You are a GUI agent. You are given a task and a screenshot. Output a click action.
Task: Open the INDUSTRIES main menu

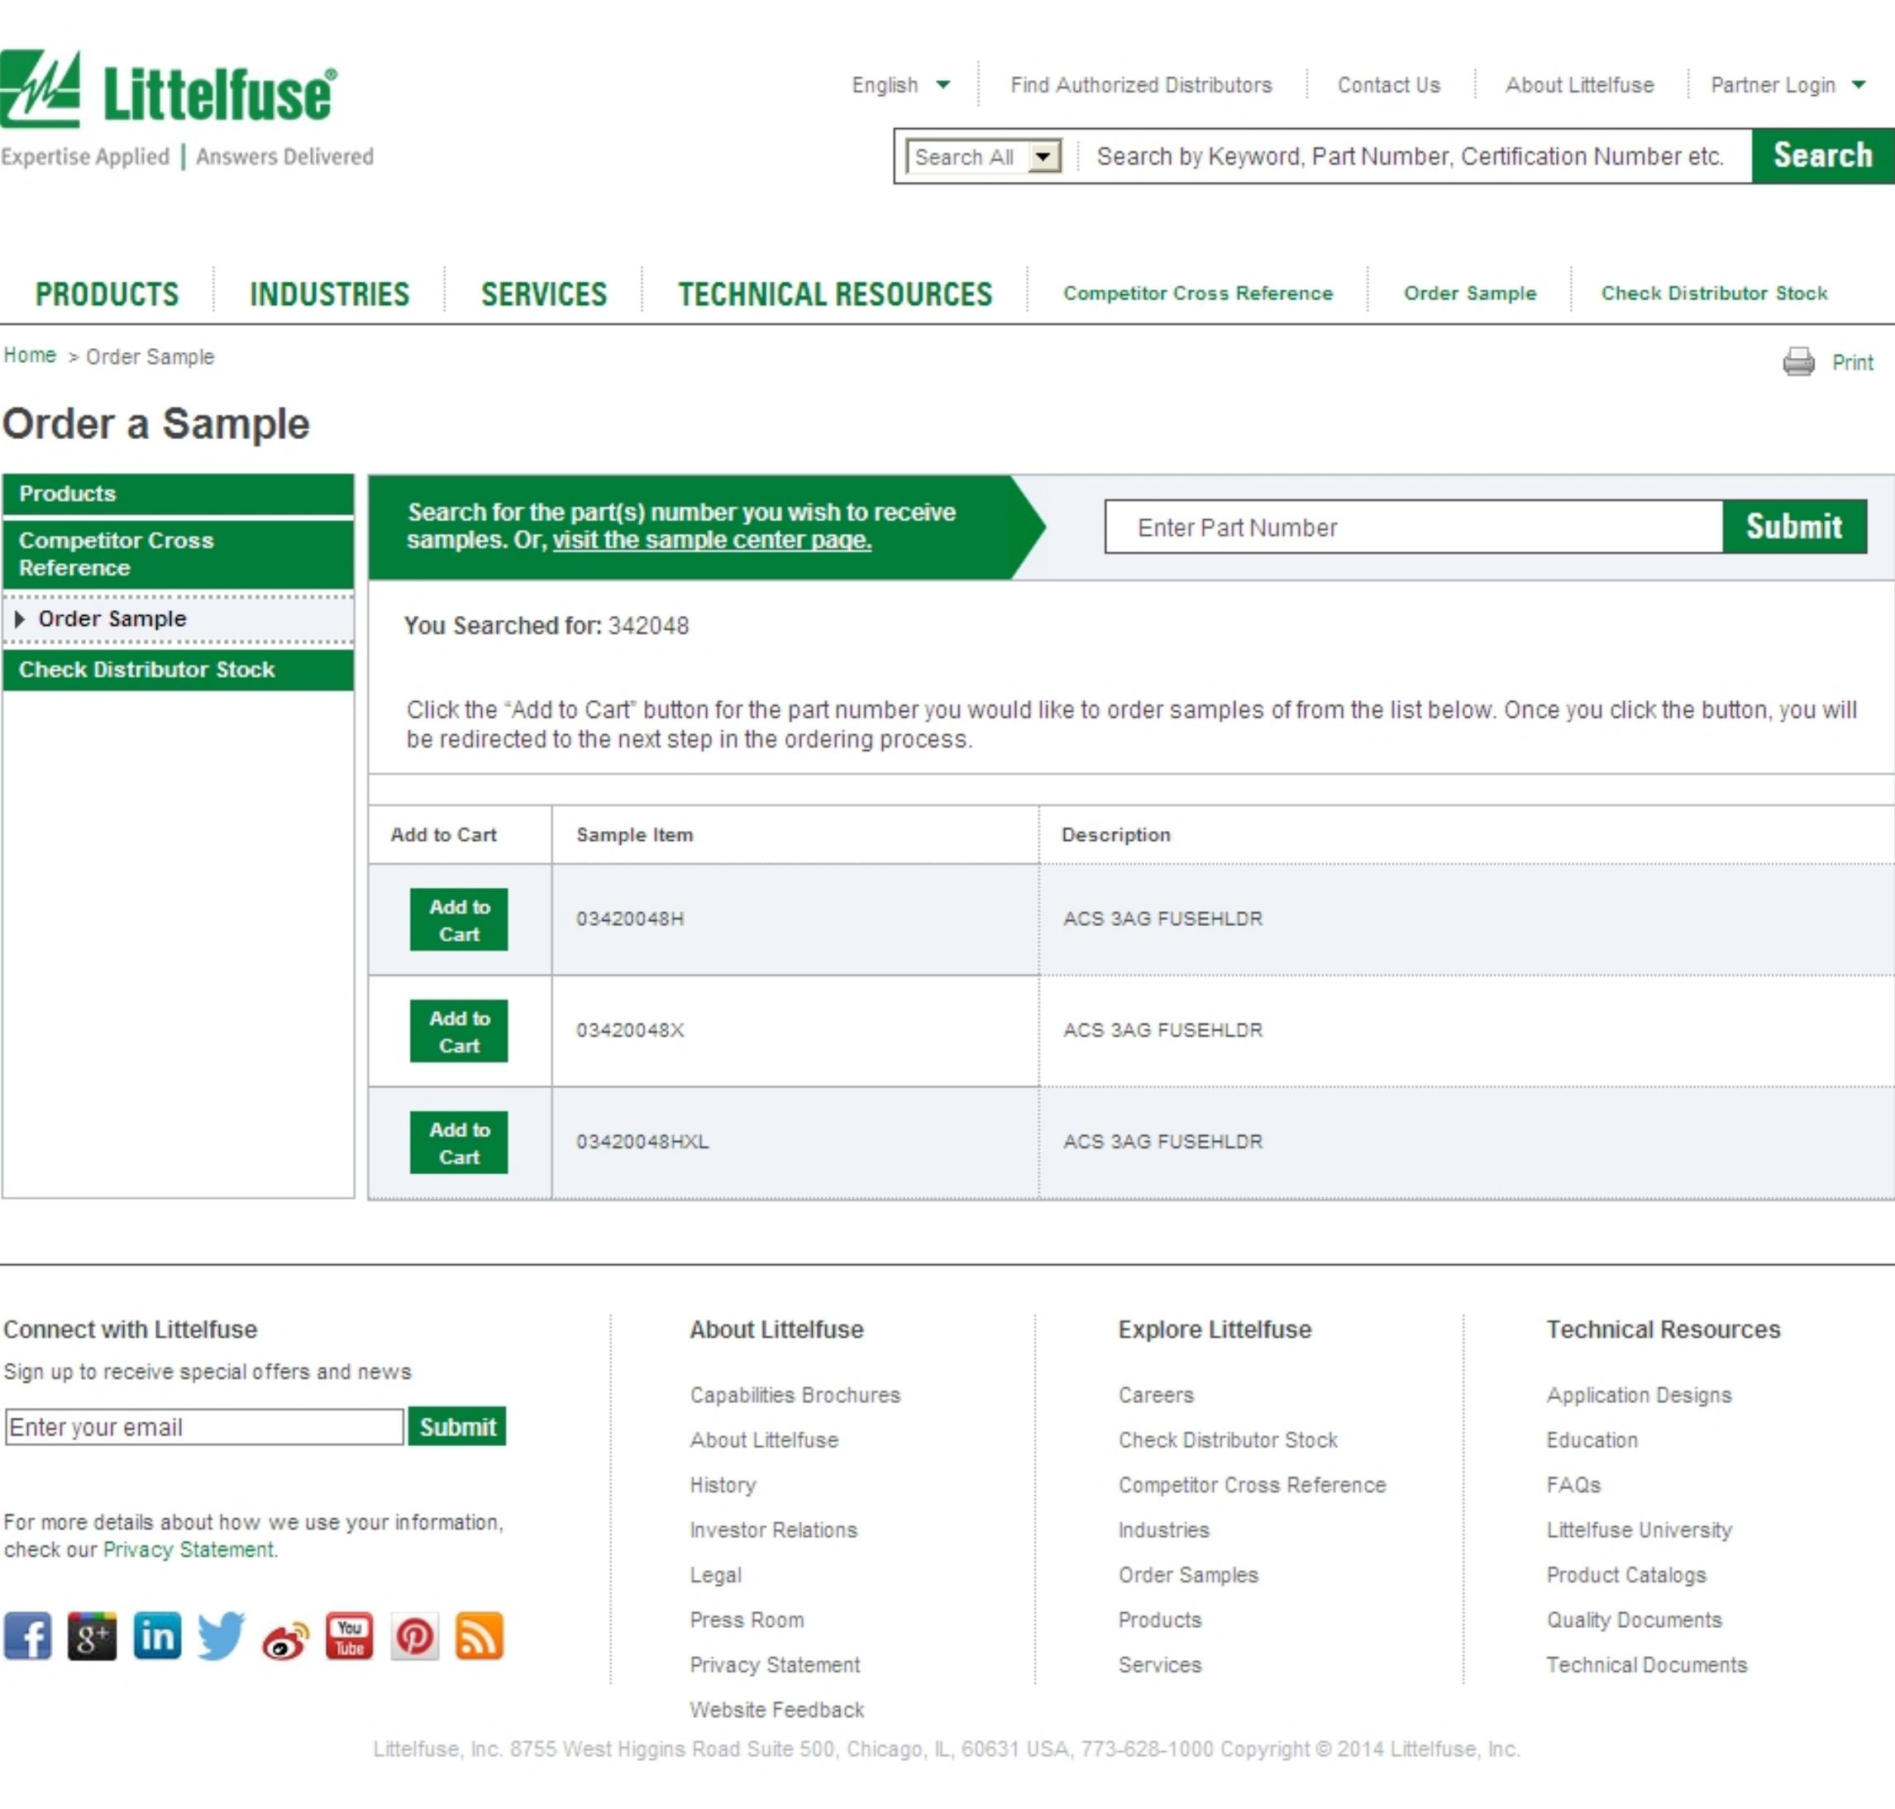pos(330,294)
